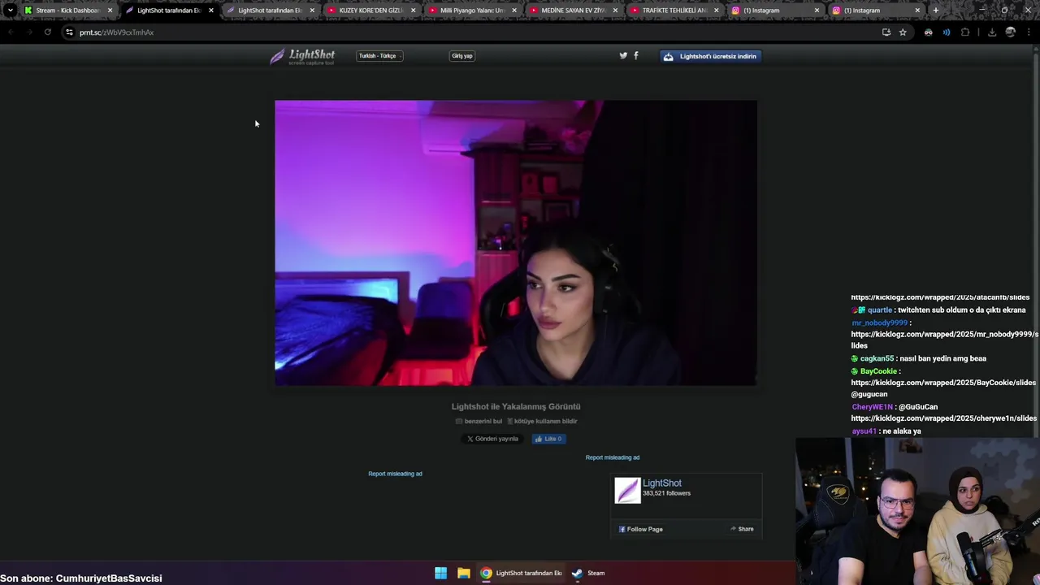Viewport: 1040px width, 585px height.
Task: Click Report misleading ad on right side
Action: point(613,457)
